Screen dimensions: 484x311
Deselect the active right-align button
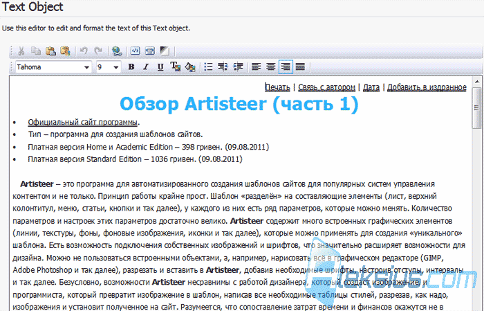pyautogui.click(x=286, y=66)
